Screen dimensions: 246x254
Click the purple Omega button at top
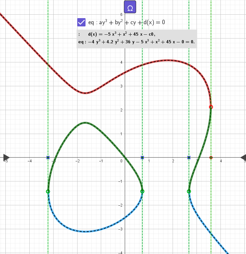[x=130, y=8]
